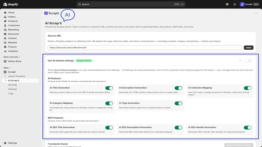The width and height of the screenshot is (262, 147).
Task: Click the Products tag icon
Action: click(5, 21)
